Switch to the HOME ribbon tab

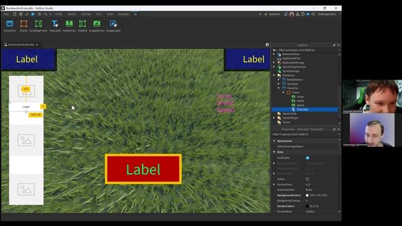pyautogui.click(x=58, y=14)
